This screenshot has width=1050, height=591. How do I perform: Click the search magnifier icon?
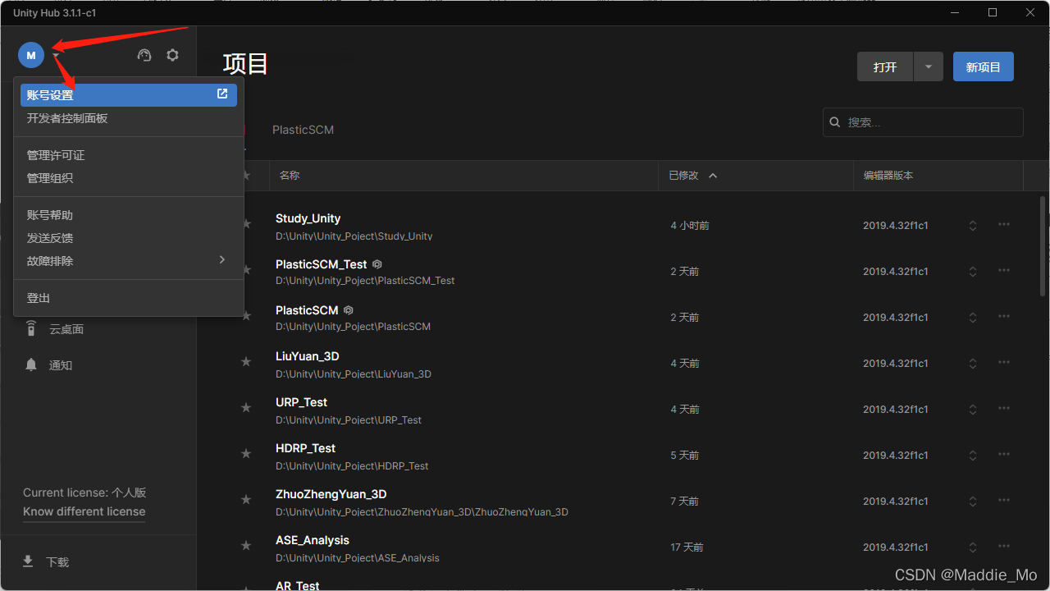pos(835,122)
